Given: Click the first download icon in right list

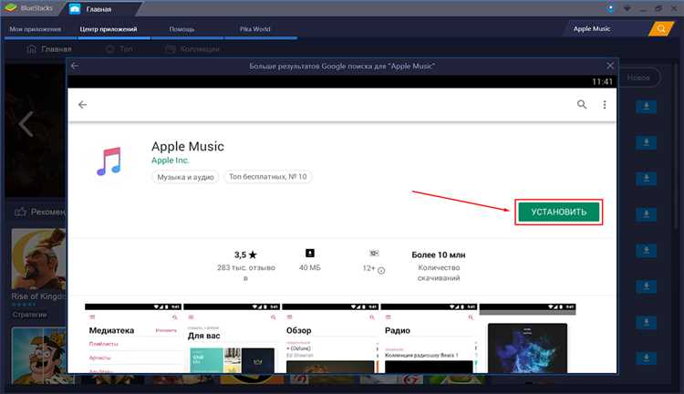Looking at the screenshot, I should pos(646,107).
